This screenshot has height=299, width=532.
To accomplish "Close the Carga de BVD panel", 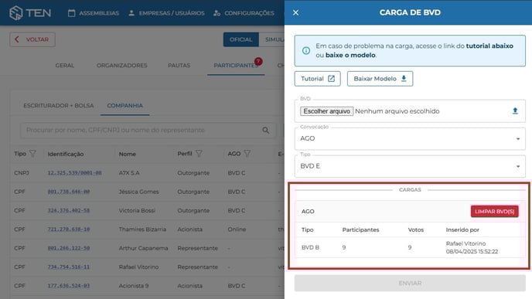I will (295, 12).
